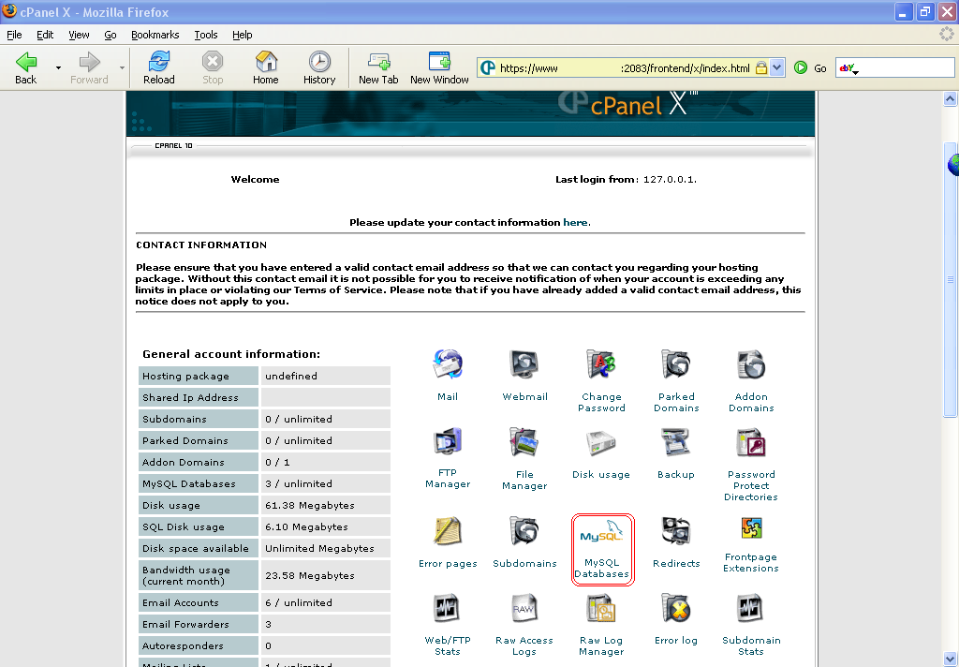
Task: Expand the Forward history dropdown arrow
Action: pos(122,68)
